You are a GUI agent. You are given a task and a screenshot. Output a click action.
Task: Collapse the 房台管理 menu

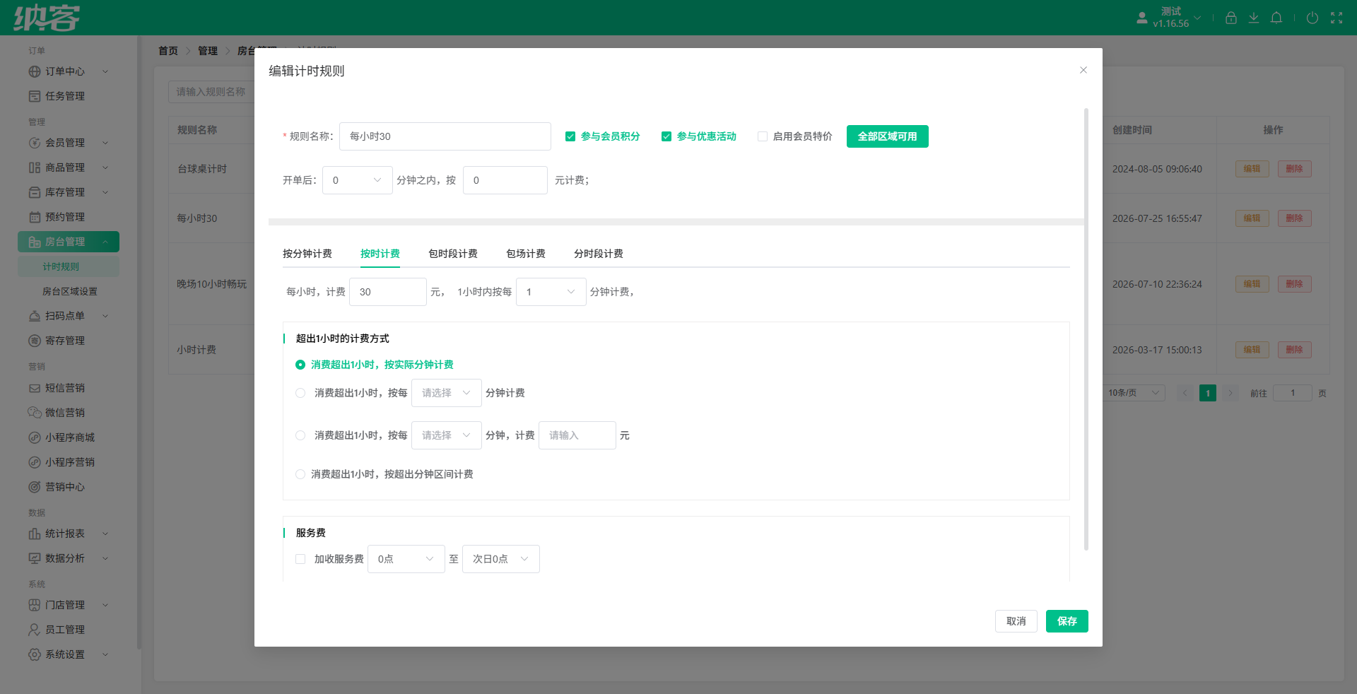[105, 242]
